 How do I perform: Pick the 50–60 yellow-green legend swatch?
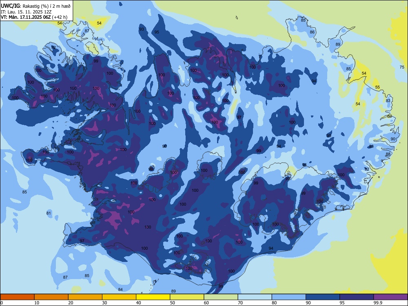pyautogui.click(x=187, y=297)
